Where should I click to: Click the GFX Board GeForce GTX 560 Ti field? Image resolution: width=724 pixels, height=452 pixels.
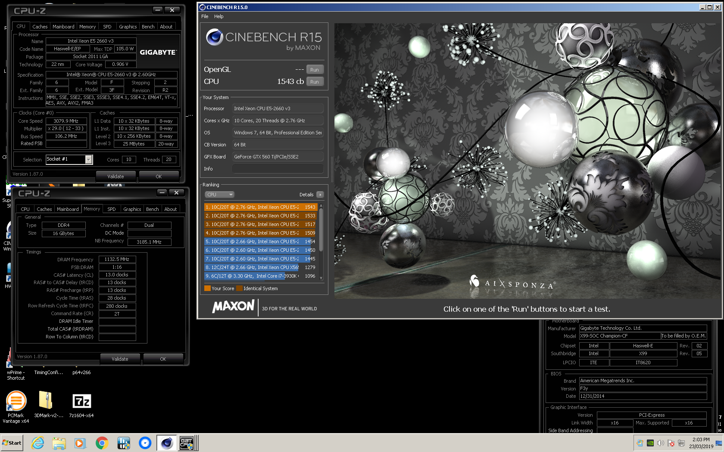point(278,157)
